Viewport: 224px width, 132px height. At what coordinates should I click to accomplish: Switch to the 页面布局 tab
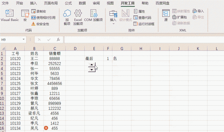51,3
